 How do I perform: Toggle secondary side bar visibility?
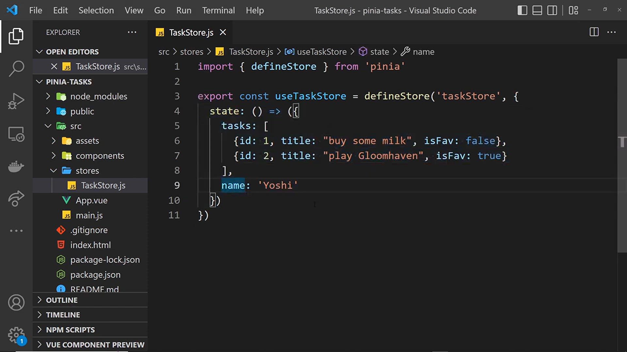tap(552, 10)
